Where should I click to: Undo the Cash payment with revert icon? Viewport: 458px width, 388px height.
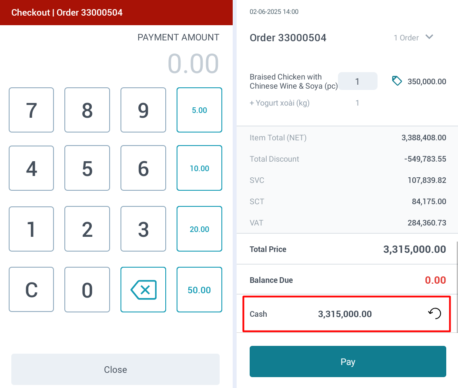coord(435,314)
